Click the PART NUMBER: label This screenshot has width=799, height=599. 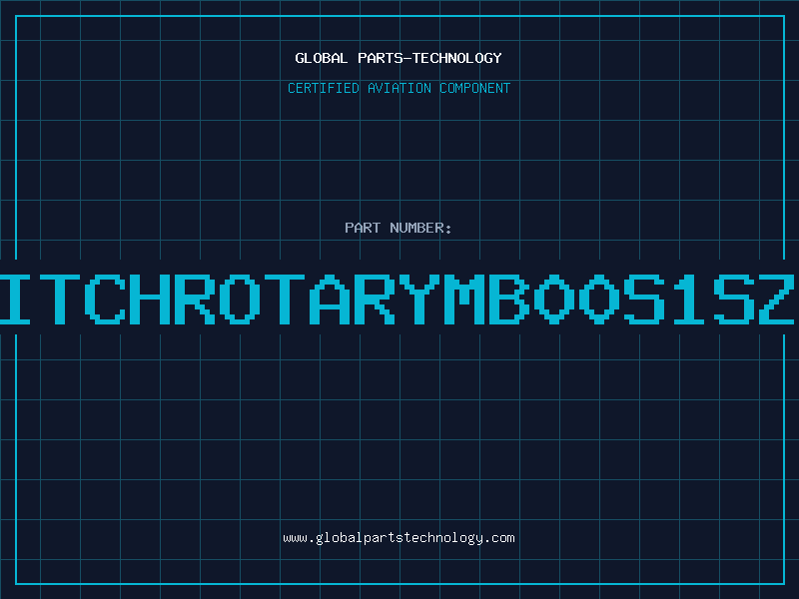(x=399, y=228)
